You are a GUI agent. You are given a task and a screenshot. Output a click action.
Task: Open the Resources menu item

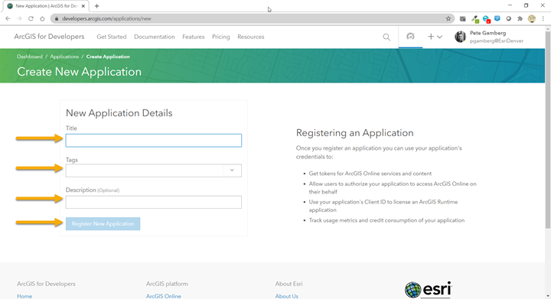(x=250, y=37)
